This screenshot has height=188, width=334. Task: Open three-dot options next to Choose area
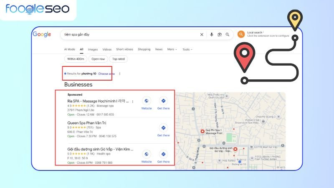[120, 74]
